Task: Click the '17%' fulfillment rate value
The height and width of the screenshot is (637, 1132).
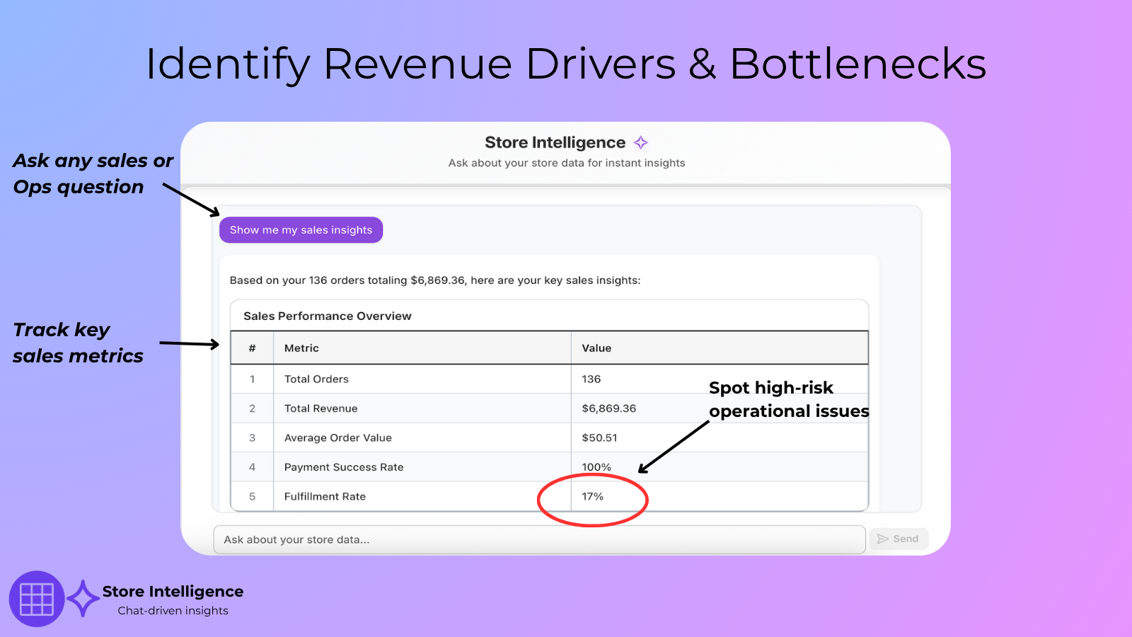Action: pos(593,497)
